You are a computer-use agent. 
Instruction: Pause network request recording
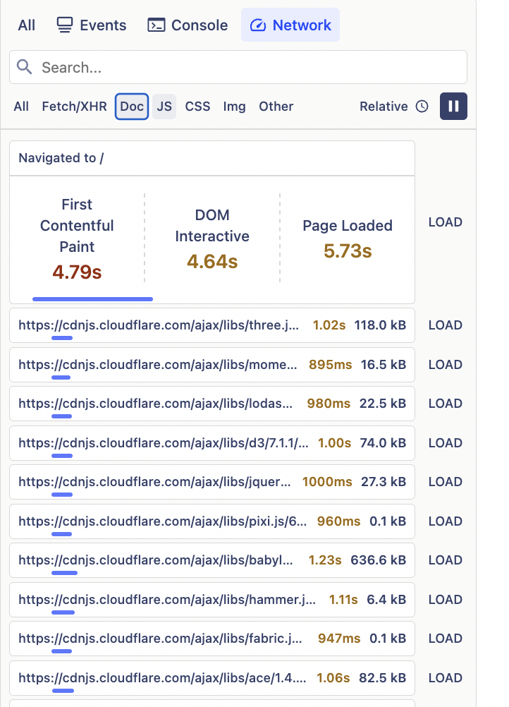(453, 106)
